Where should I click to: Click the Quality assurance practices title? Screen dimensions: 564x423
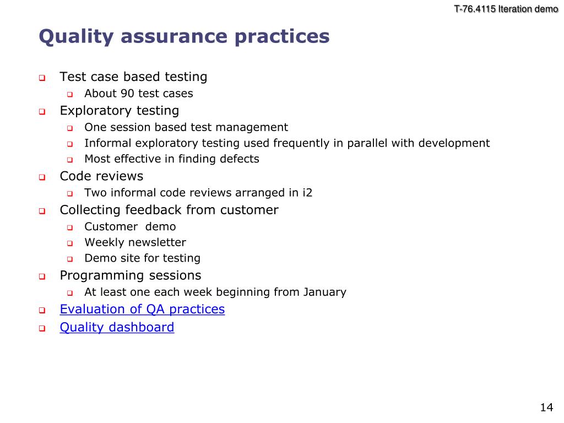coord(184,37)
